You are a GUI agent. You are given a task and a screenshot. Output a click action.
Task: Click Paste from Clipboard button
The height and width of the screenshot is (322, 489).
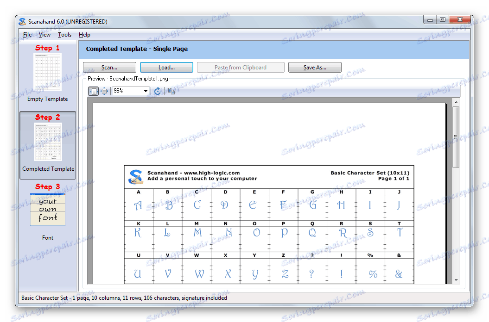coord(241,67)
